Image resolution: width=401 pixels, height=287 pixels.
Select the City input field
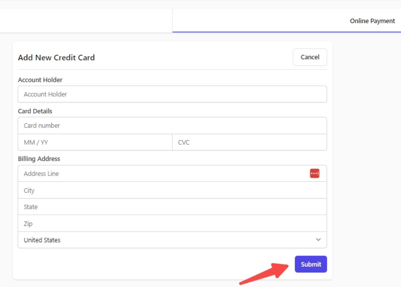(172, 190)
